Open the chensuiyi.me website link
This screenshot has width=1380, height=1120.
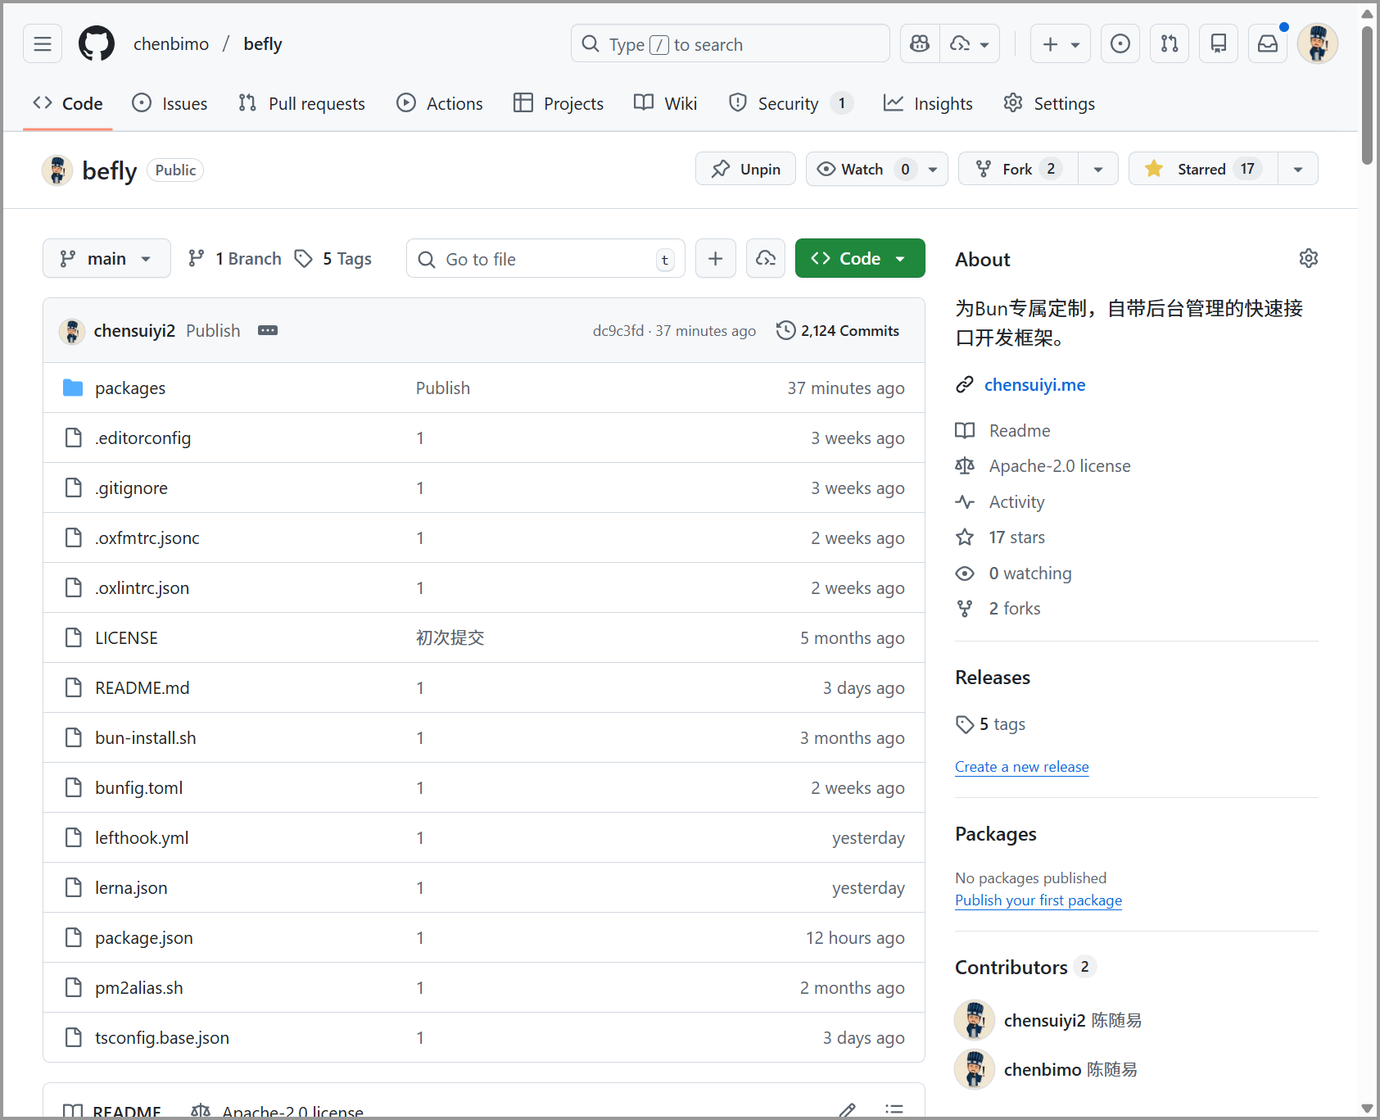(x=1035, y=385)
